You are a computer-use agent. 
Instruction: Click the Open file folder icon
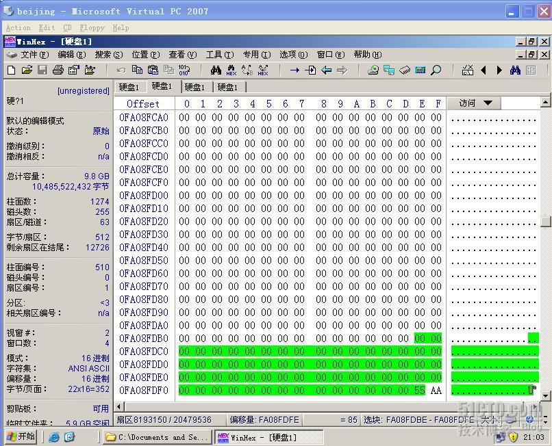27,70
